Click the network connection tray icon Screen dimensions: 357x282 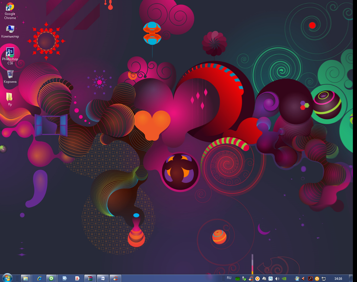pyautogui.click(x=324, y=279)
